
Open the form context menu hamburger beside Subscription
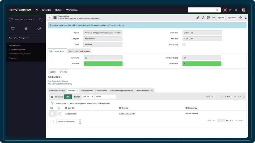(x=55, y=17)
